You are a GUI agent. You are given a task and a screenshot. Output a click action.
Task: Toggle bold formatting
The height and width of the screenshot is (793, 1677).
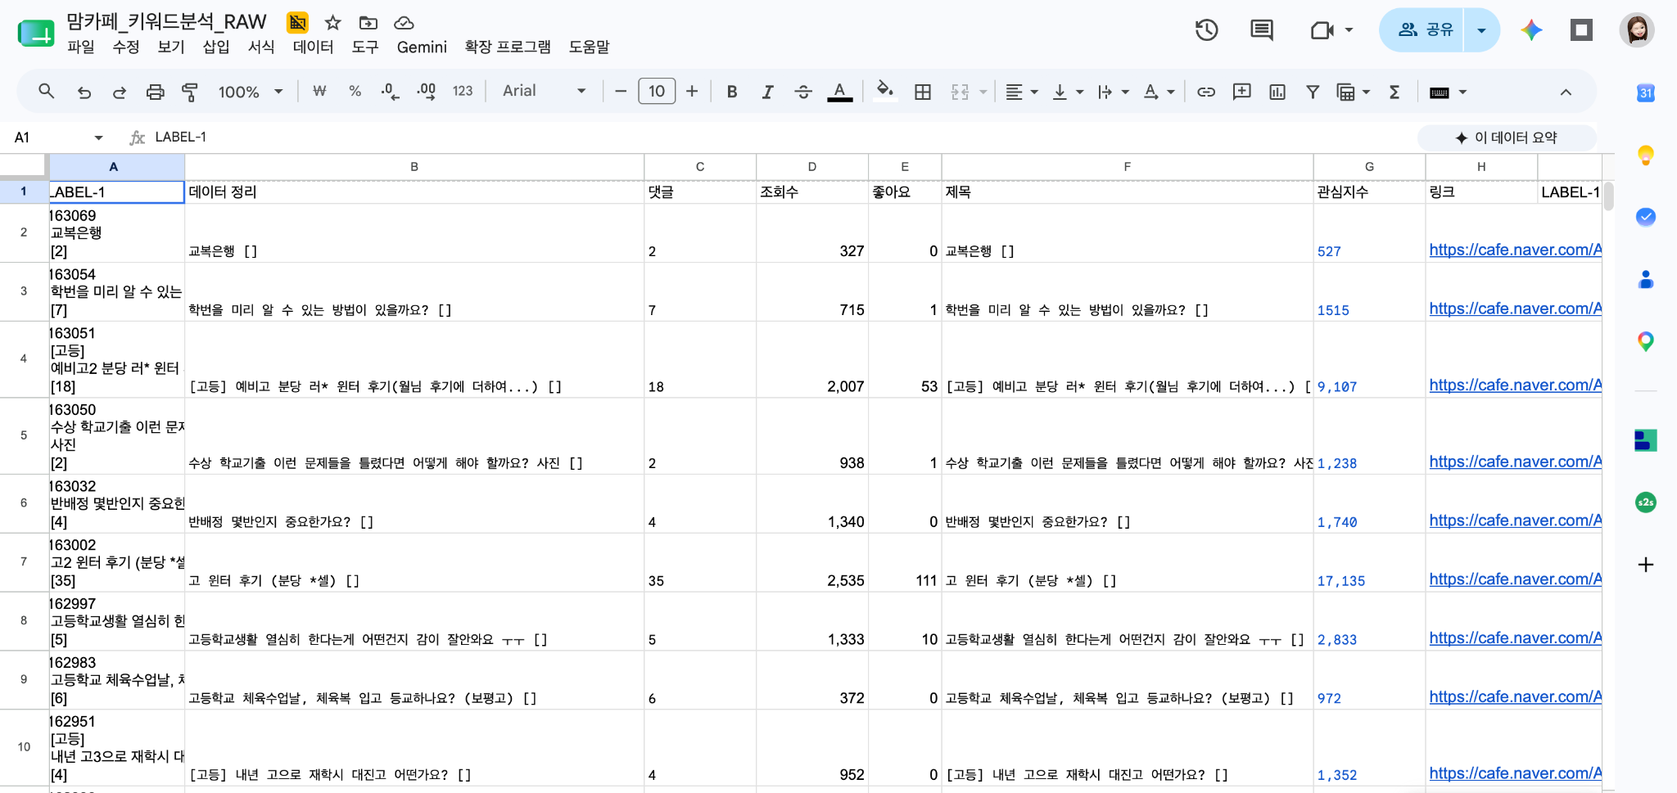tap(732, 92)
